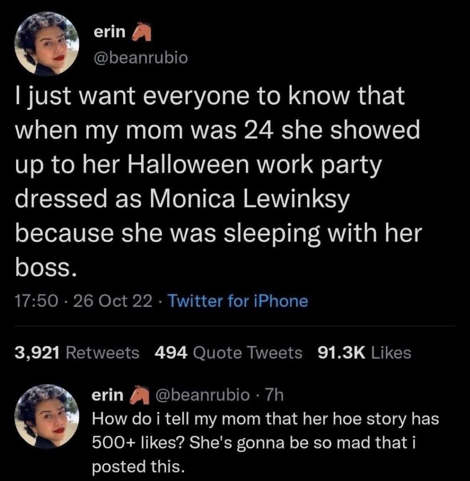Open the reply starting 'How do i tell'
Viewport: 470px width, 481px height.
point(265,442)
